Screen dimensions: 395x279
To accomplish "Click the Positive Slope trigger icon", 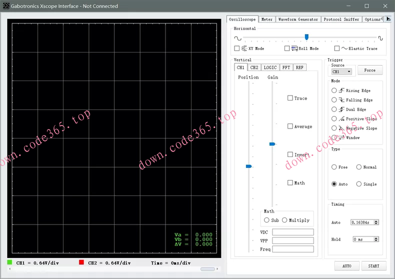I will point(342,119).
